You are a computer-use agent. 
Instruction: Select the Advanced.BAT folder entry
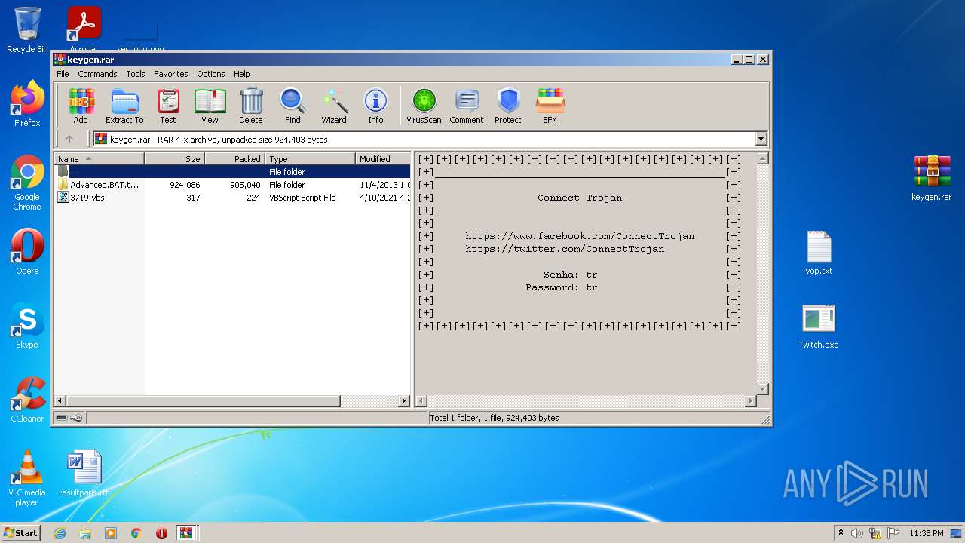click(x=232, y=185)
